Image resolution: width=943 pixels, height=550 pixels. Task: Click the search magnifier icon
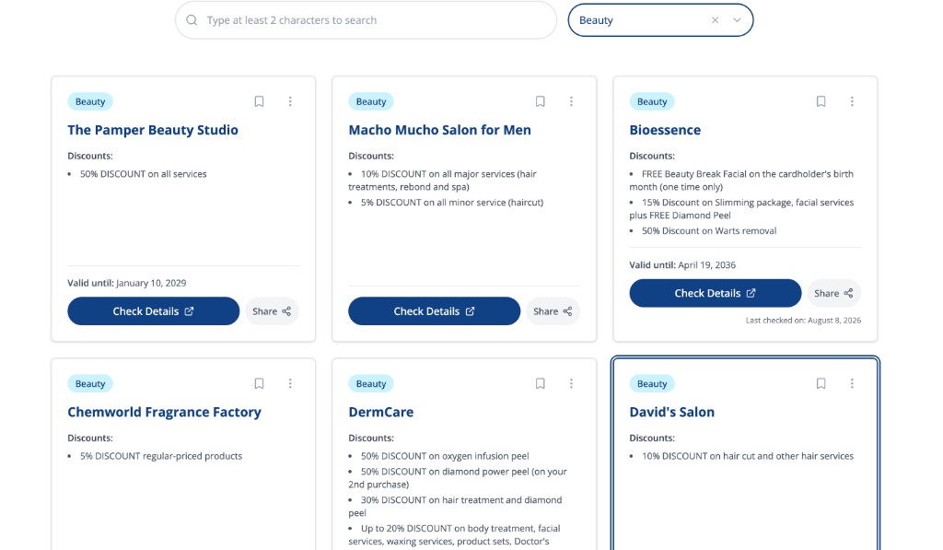click(x=192, y=20)
